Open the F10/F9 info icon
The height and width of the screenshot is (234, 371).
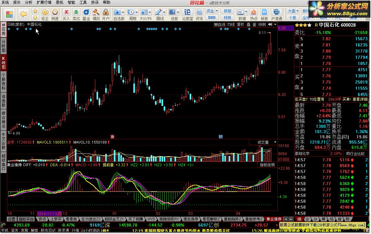[144, 12]
